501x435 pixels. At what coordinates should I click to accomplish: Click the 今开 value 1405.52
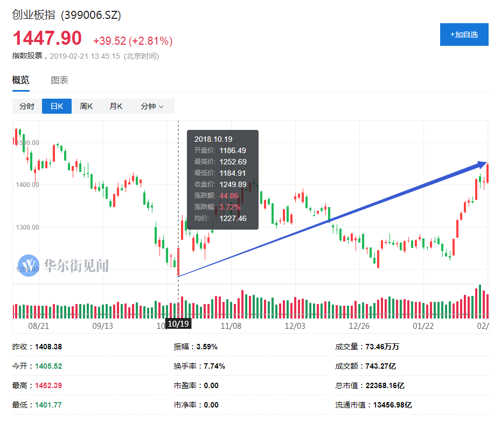click(48, 367)
